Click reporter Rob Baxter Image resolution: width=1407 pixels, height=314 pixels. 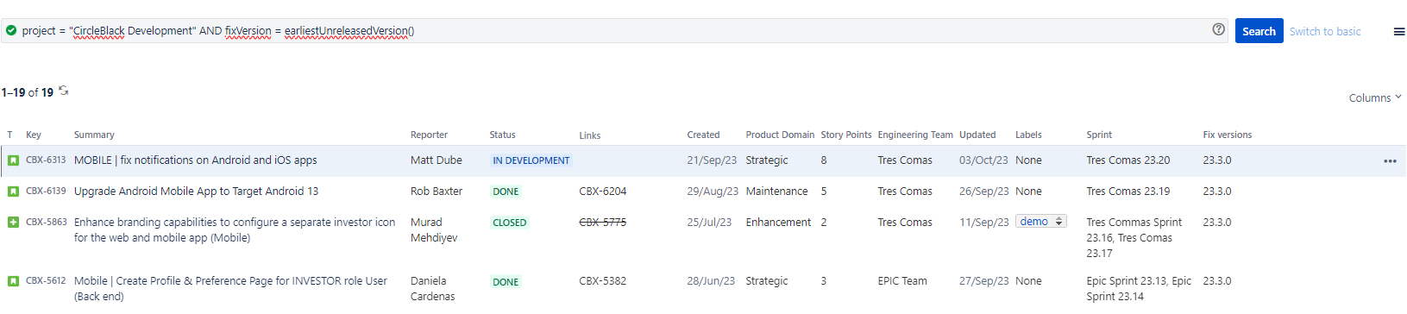(x=437, y=192)
